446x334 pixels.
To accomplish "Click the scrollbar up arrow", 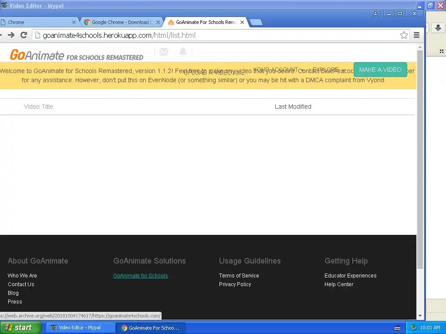I will tap(420, 47).
